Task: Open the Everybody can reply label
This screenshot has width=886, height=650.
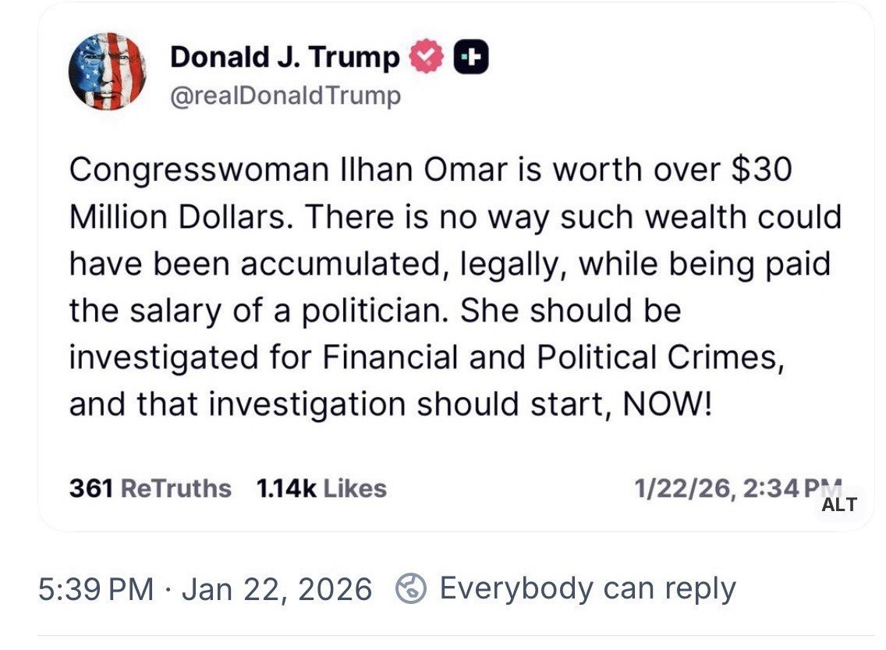Action: [x=587, y=588]
